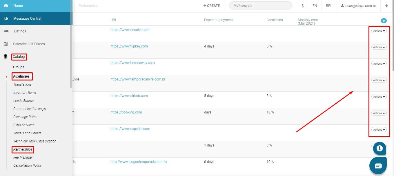
Task: Collapse the Auxiliaries tree arrow
Action: tap(6, 77)
